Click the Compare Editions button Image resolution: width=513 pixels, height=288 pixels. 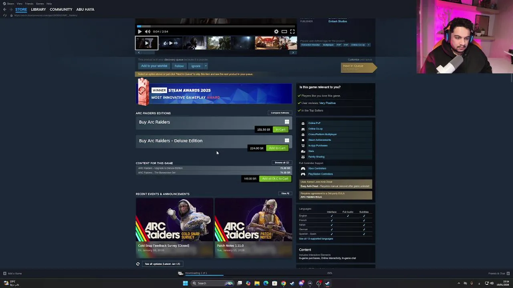280,113
